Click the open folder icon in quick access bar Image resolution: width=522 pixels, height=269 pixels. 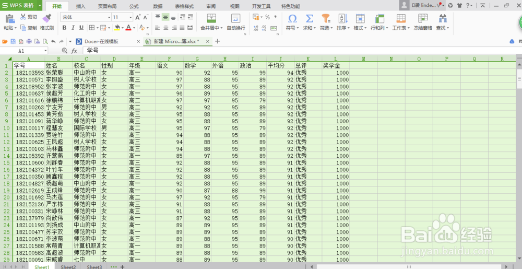click(5, 41)
